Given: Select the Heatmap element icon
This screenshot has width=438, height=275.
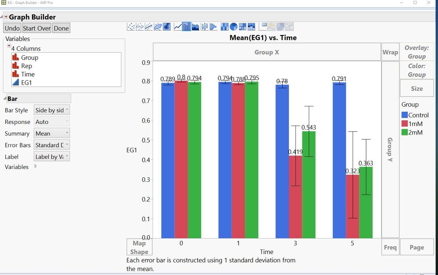Looking at the screenshot, I should point(224,27).
